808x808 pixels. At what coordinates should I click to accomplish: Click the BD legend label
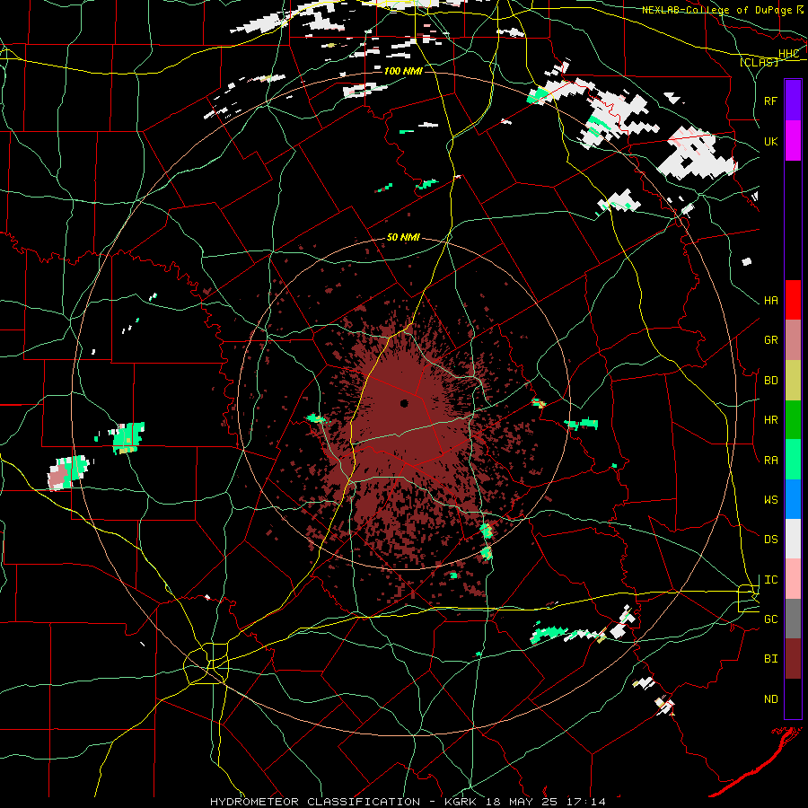tap(770, 381)
